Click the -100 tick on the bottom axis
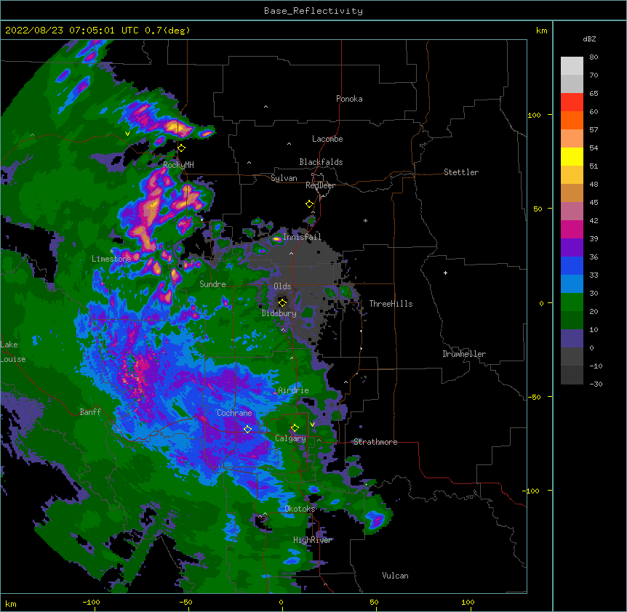Screen dimensions: 627x612 (x=91, y=602)
